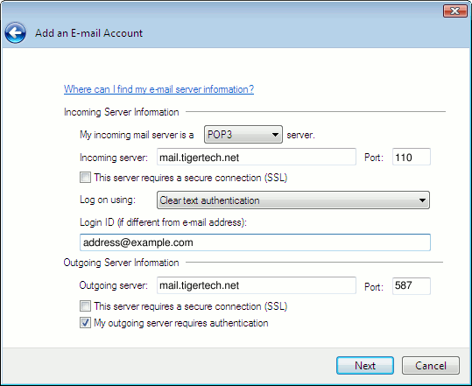Click the dropdown arrow beside POP3
472x386 pixels.
(275, 135)
